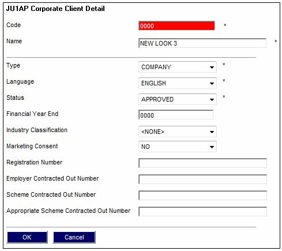Click the Industry Classification label text
The width and height of the screenshot is (282, 251).
point(37,130)
